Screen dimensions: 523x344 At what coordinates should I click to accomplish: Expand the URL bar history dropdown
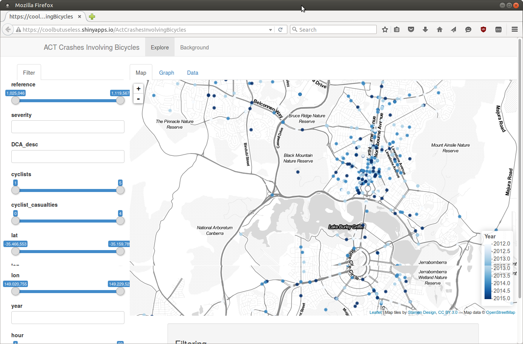270,30
